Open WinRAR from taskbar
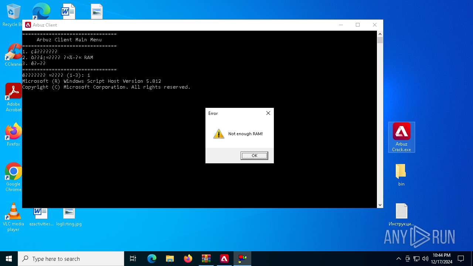This screenshot has width=473, height=266. [206, 259]
